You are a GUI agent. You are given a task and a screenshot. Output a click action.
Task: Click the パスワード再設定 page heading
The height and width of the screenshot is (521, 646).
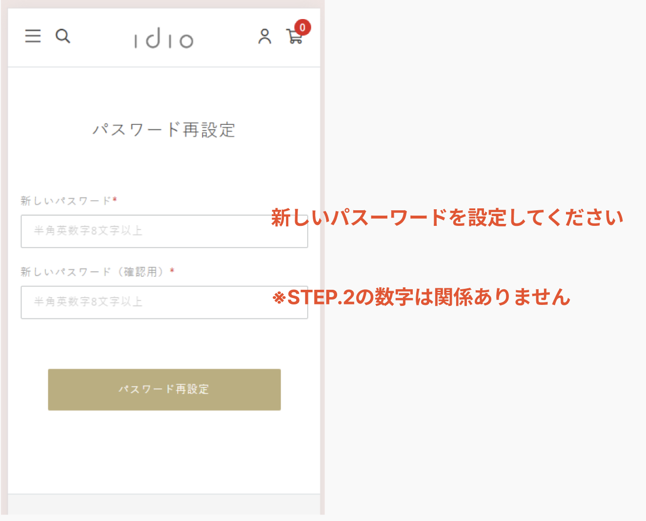164,130
